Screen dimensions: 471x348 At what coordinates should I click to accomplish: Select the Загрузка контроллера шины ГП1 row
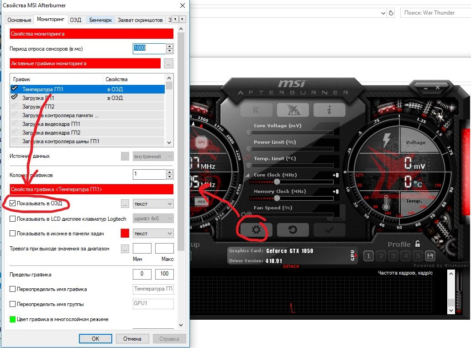point(87,141)
